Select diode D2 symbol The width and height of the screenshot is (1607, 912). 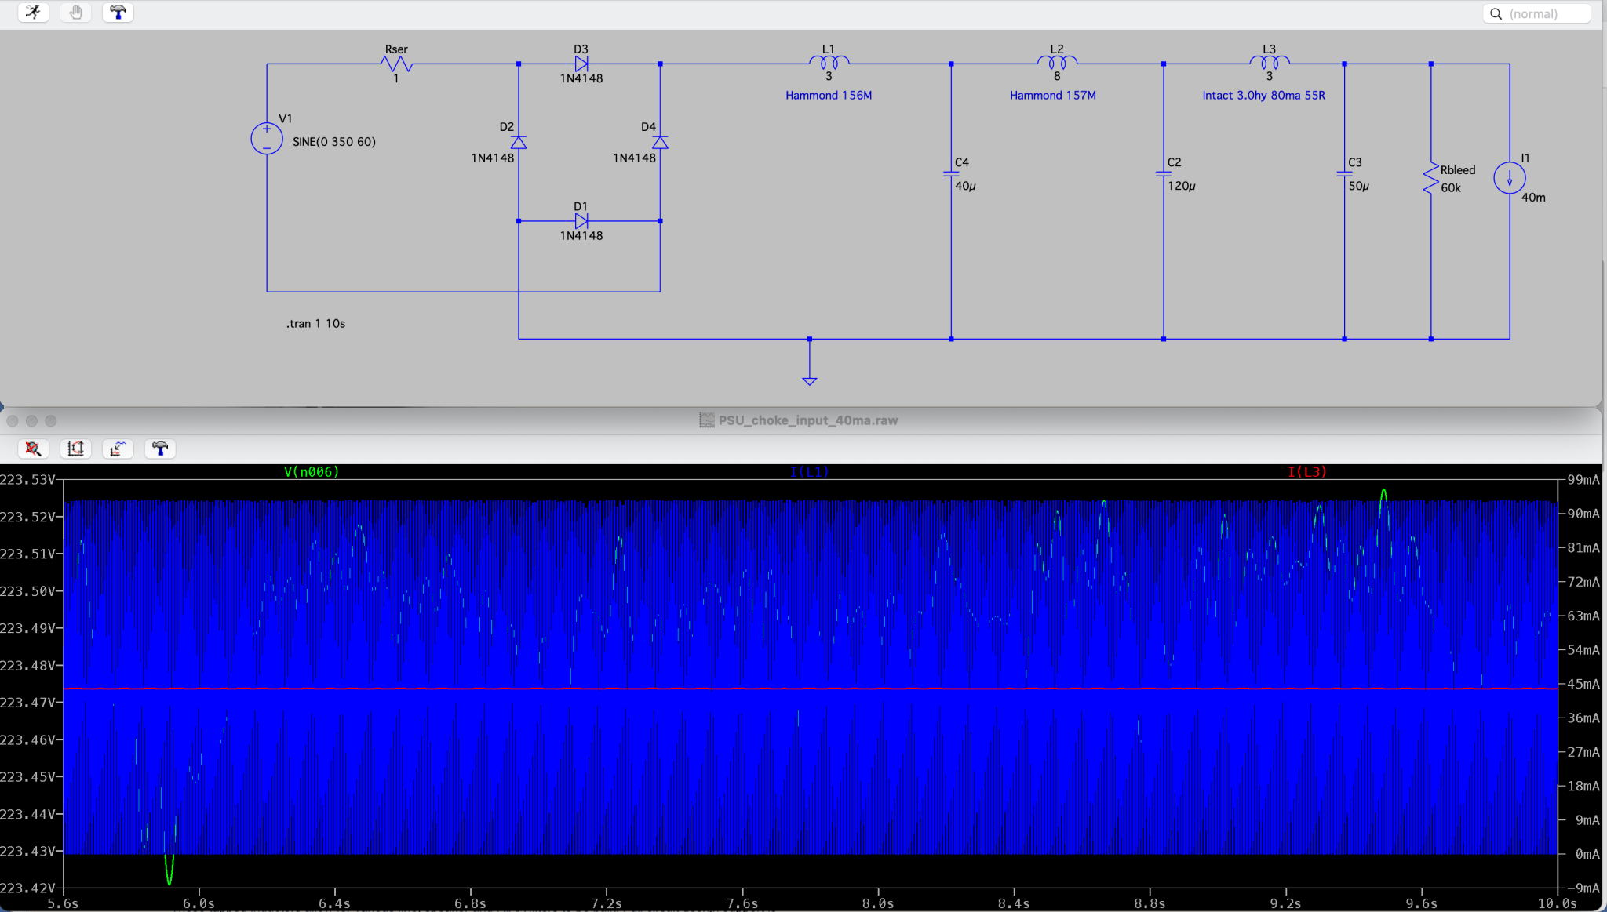pyautogui.click(x=519, y=142)
